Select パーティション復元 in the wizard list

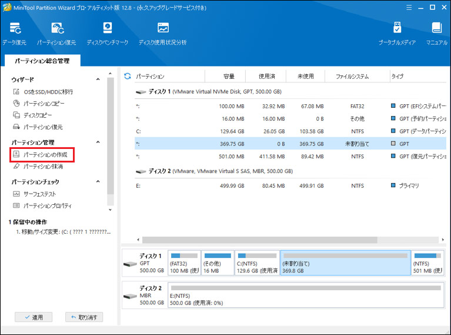click(x=38, y=127)
